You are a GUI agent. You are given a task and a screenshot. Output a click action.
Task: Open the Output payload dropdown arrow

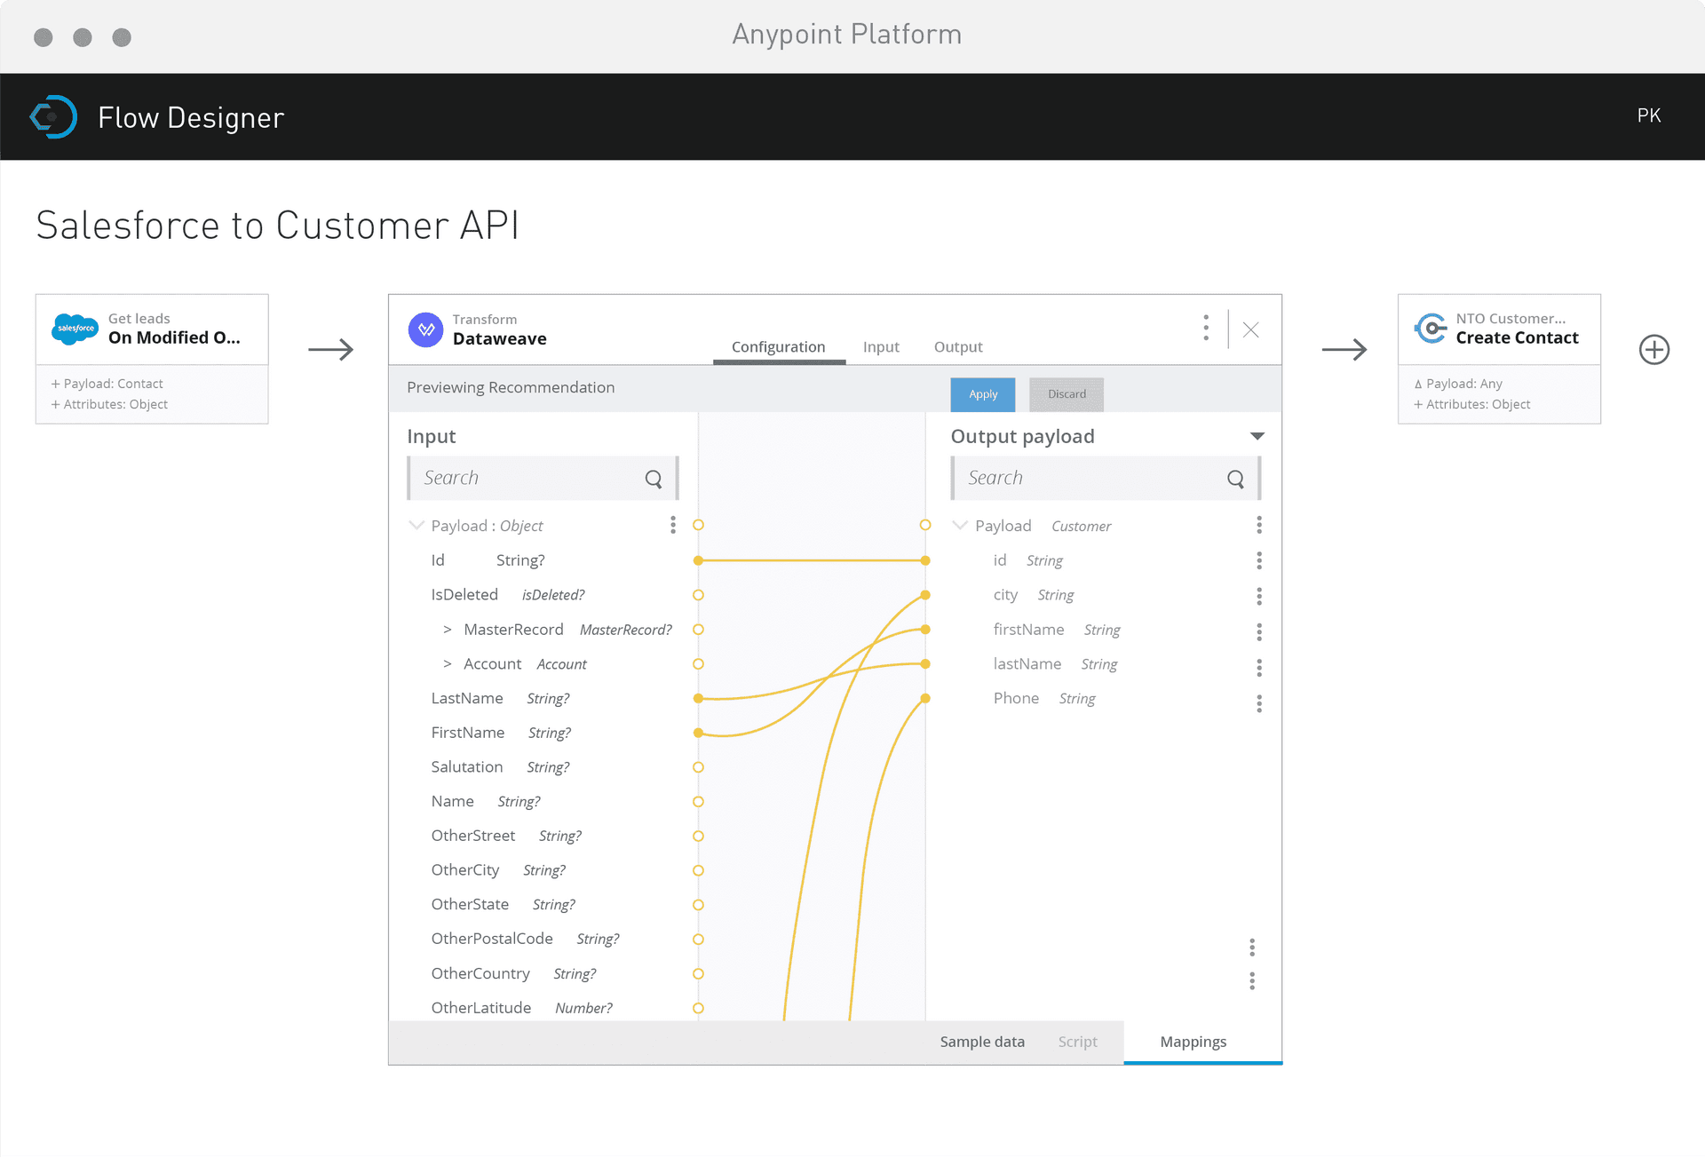click(x=1257, y=436)
